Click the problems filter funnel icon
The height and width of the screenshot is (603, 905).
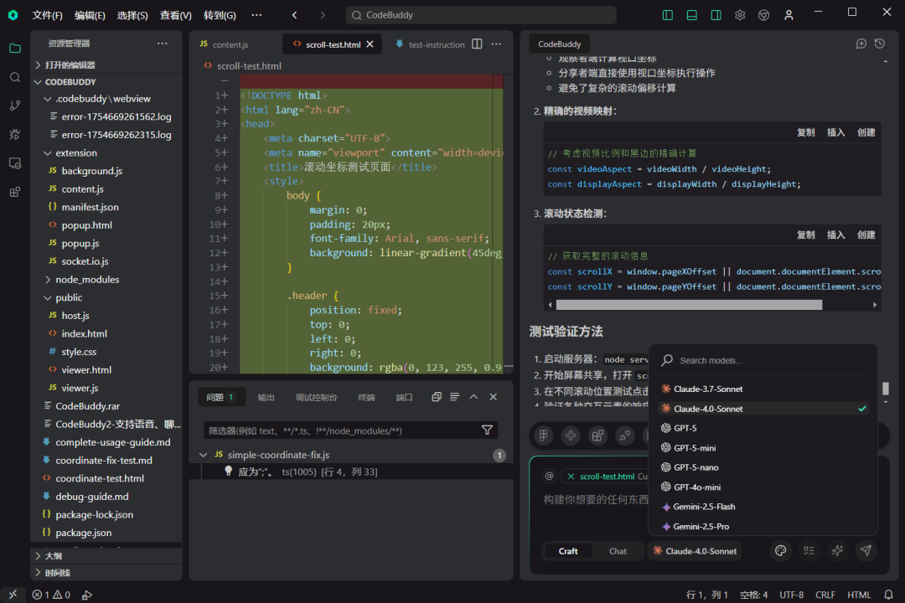487,430
